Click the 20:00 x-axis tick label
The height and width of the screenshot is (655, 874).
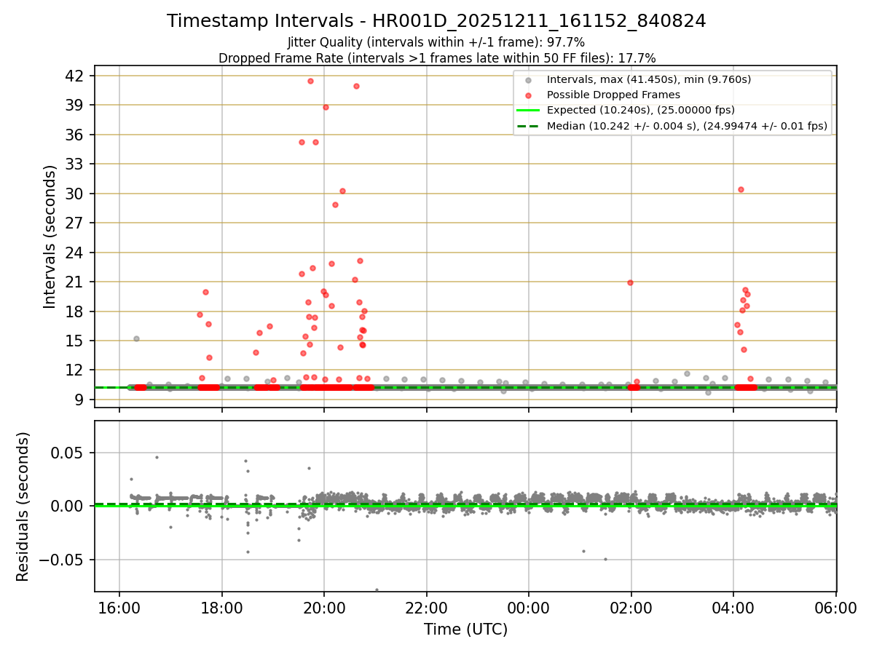click(324, 608)
